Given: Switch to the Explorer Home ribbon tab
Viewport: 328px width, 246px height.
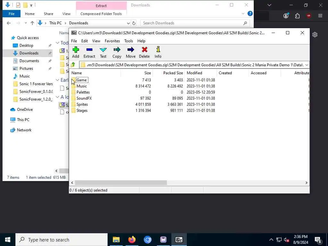Looking at the screenshot, I should click(x=30, y=14).
